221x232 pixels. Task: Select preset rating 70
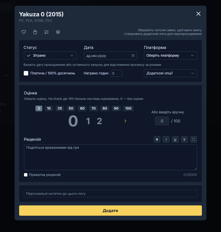coord(94,108)
